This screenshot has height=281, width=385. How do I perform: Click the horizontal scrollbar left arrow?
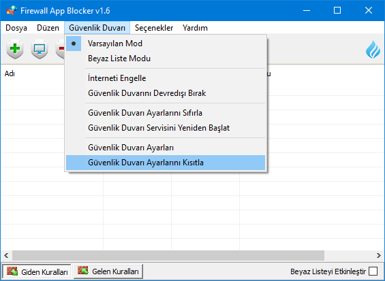click(6, 256)
